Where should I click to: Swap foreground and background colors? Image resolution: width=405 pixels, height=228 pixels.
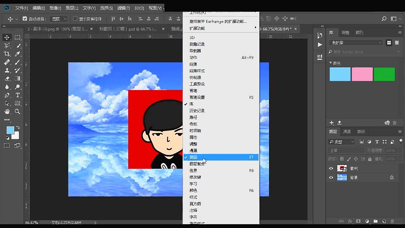pos(18,127)
